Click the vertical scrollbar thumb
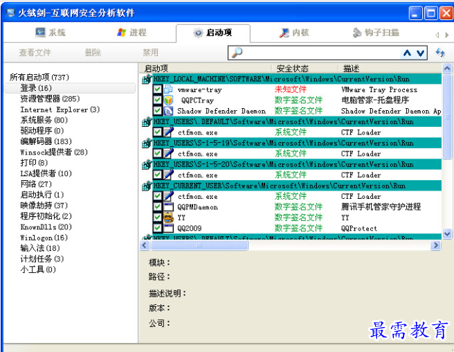The width and height of the screenshot is (454, 352). click(x=447, y=116)
